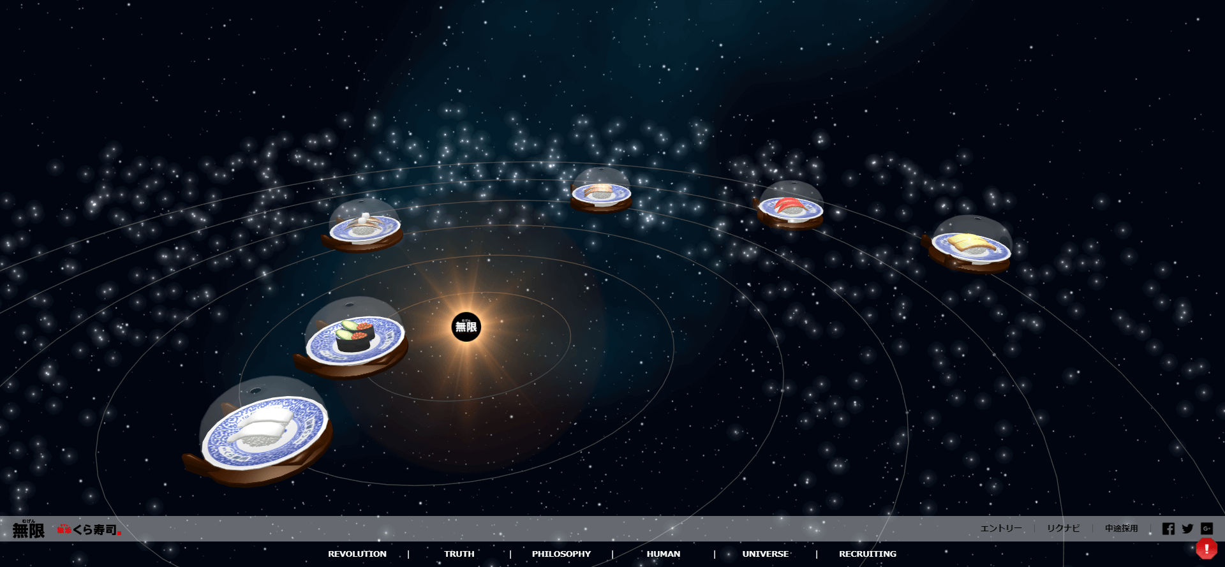
Task: Open the HUMAN section
Action: [663, 554]
